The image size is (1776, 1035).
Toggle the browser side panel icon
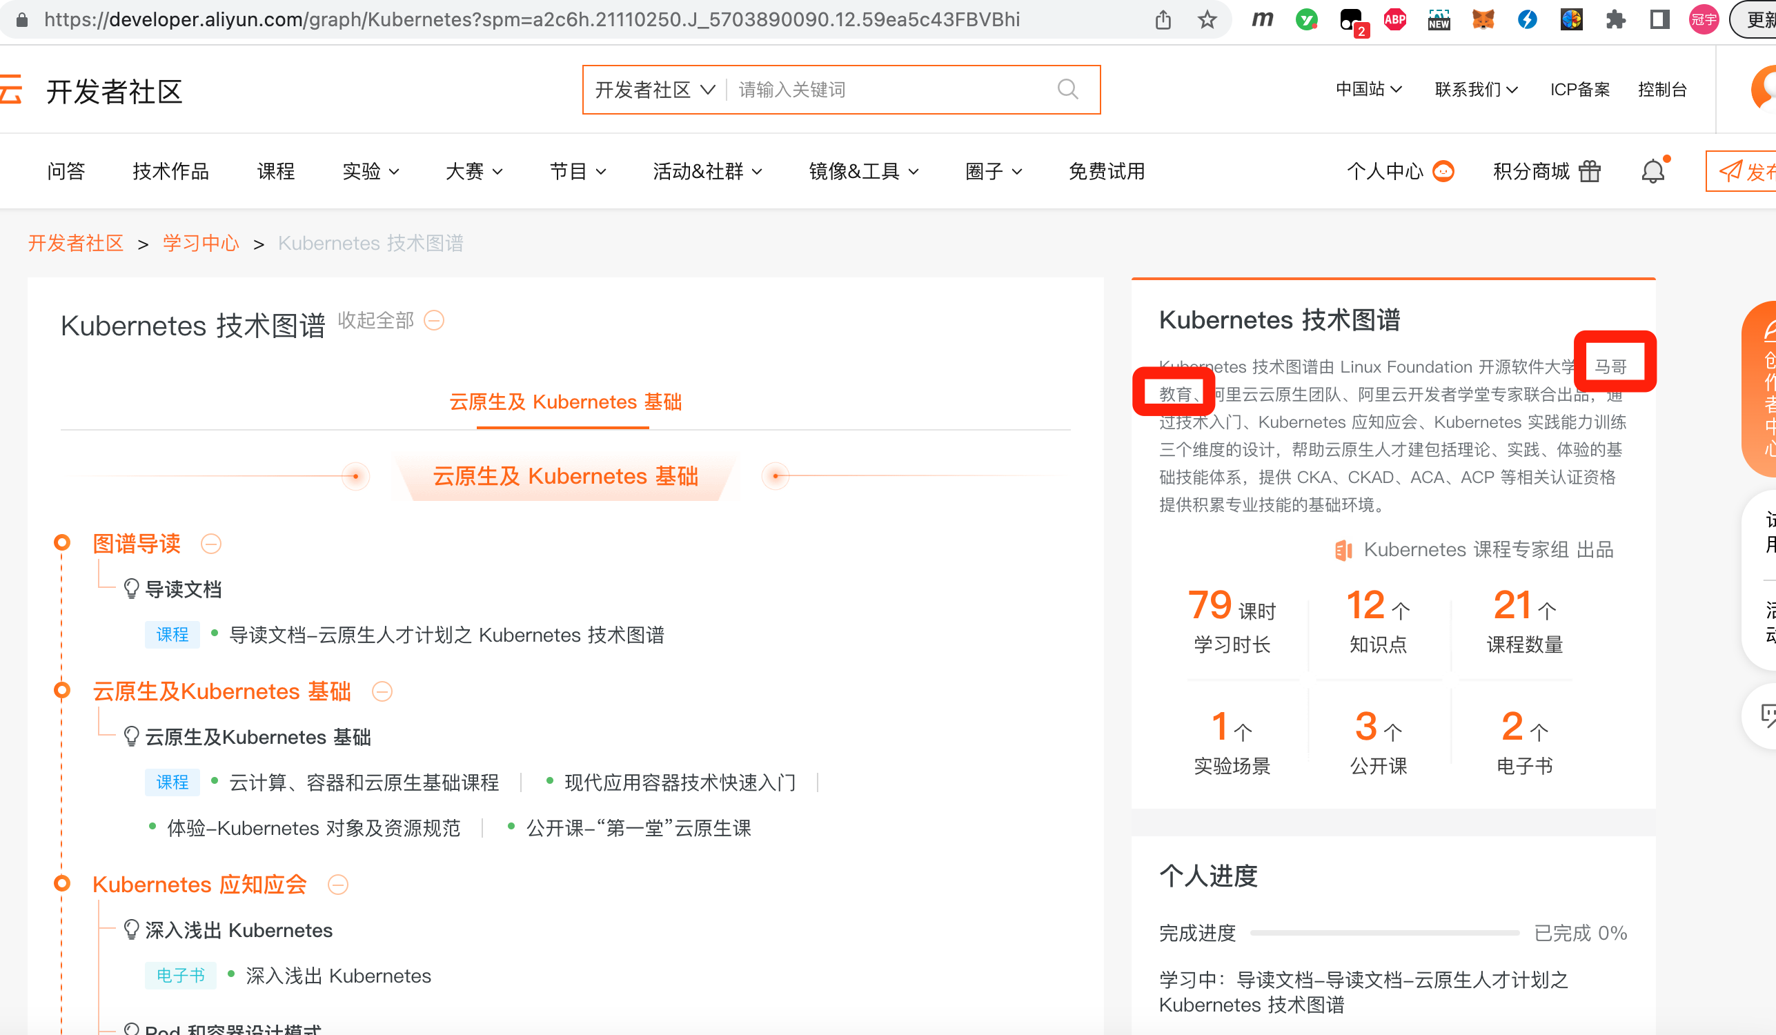pyautogui.click(x=1659, y=20)
